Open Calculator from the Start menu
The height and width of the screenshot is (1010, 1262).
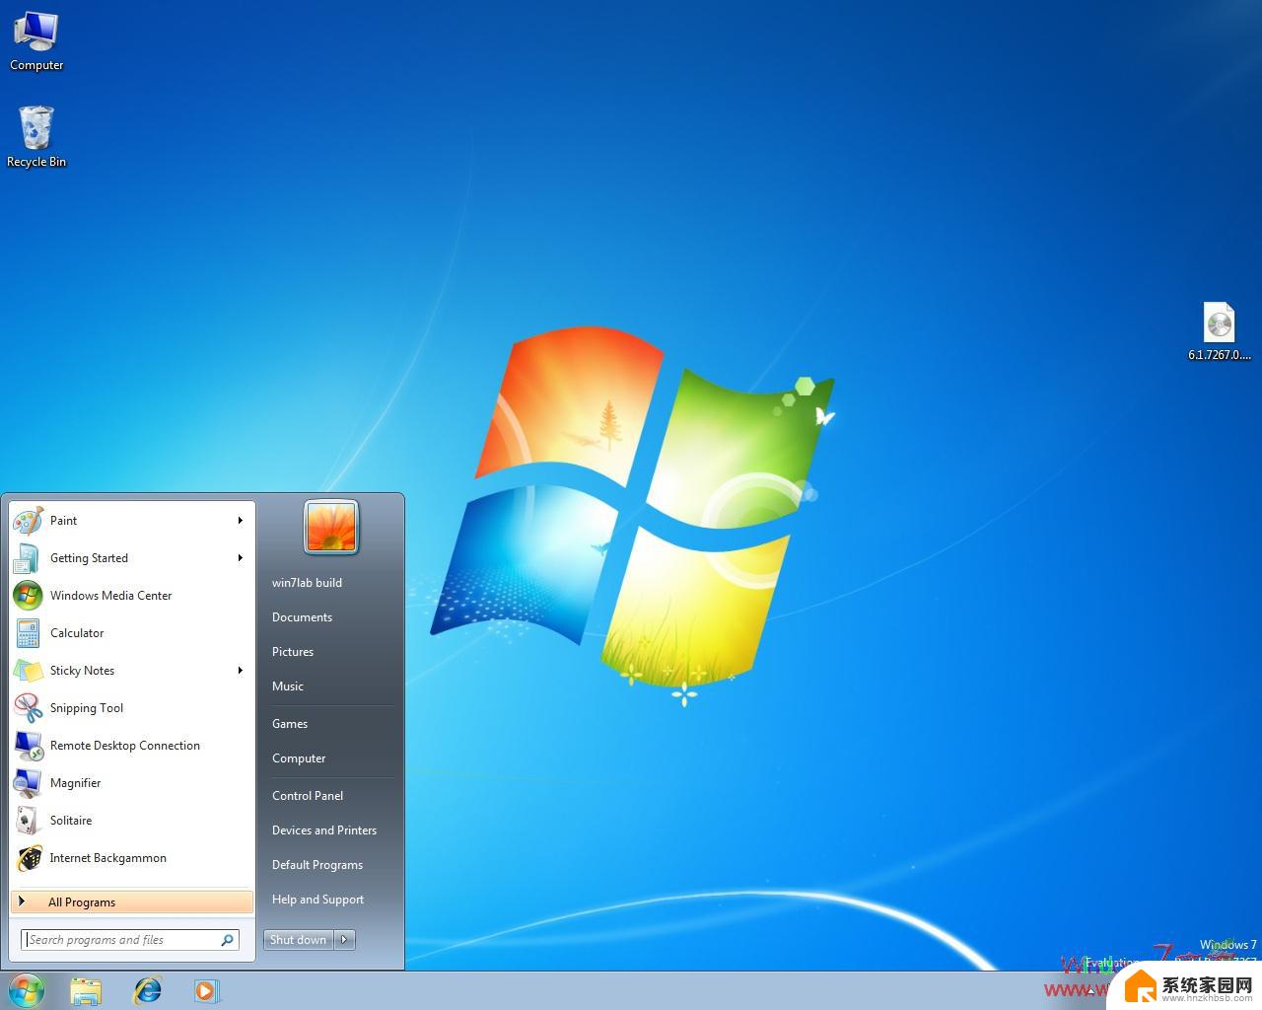(x=132, y=633)
